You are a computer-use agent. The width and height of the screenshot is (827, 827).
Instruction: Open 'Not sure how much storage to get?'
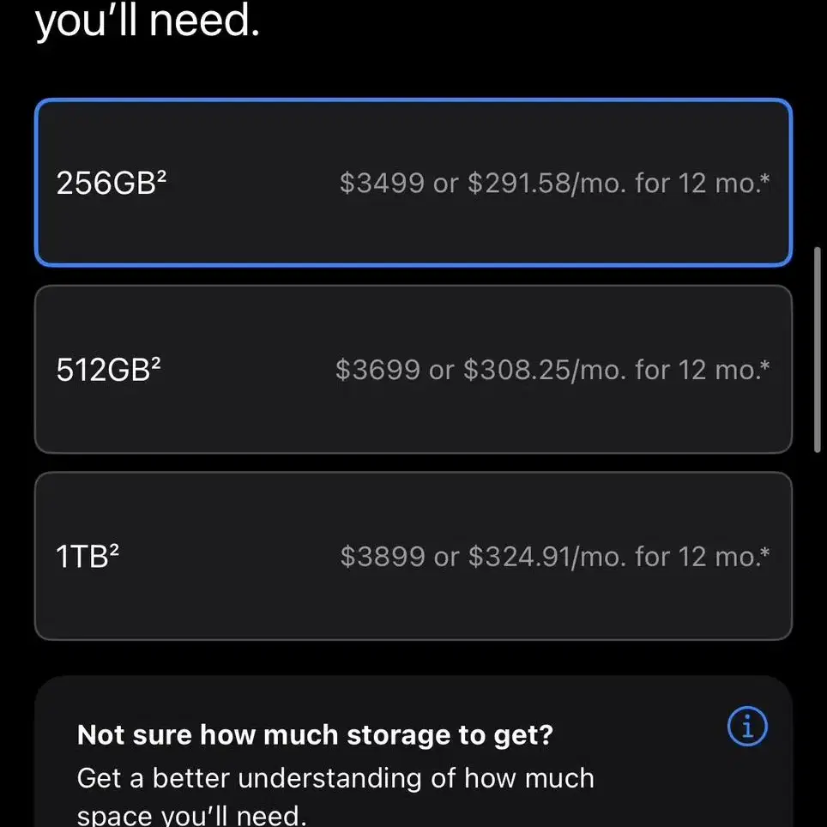click(x=315, y=734)
